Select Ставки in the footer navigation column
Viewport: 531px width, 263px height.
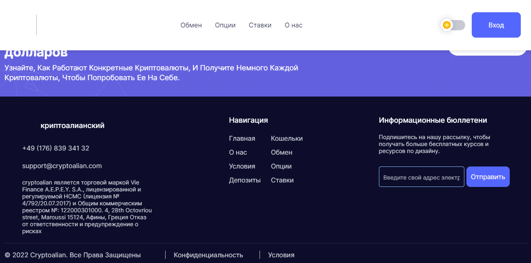point(282,180)
